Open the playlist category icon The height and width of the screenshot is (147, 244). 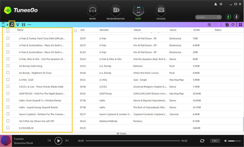pos(18,25)
